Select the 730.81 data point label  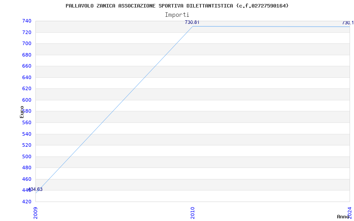click(x=192, y=23)
